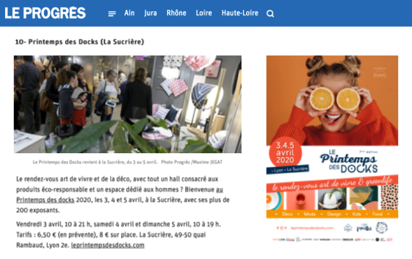Viewport: 412px width, 259px height.
Task: Click the 'Le Printemps des Docks' ad logo
Action: tap(348, 161)
